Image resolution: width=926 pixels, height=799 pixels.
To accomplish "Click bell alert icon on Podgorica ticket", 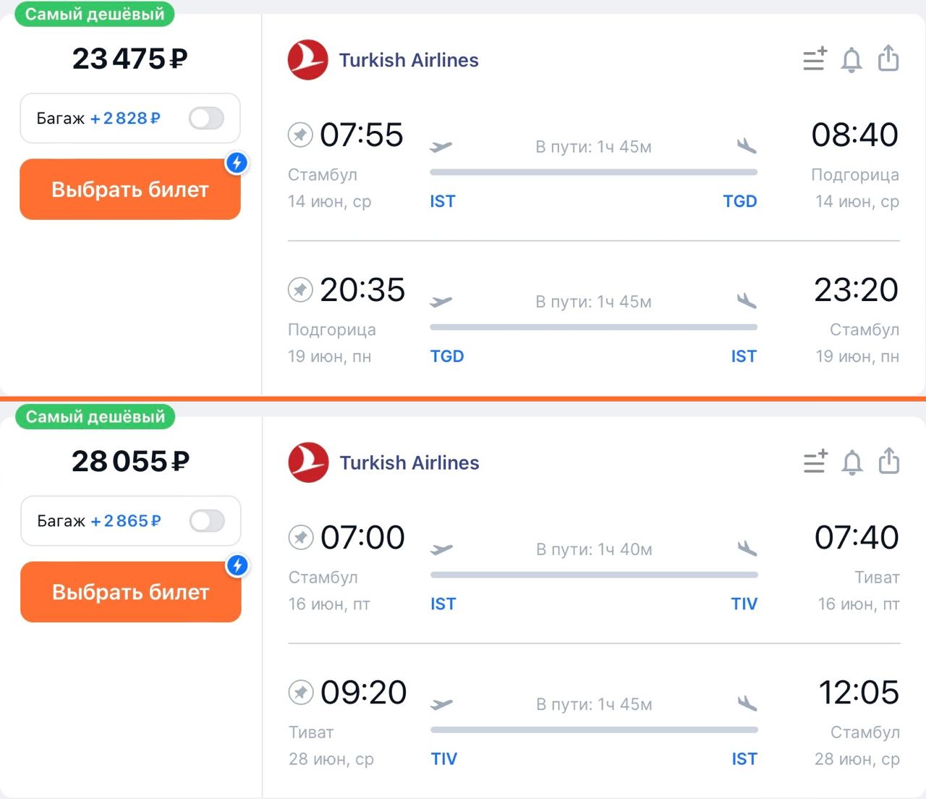I will (851, 59).
